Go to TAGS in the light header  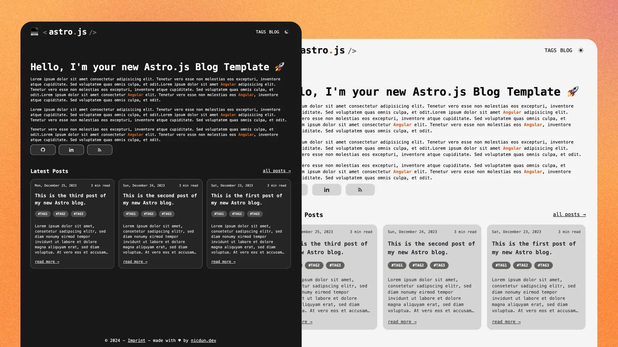550,51
